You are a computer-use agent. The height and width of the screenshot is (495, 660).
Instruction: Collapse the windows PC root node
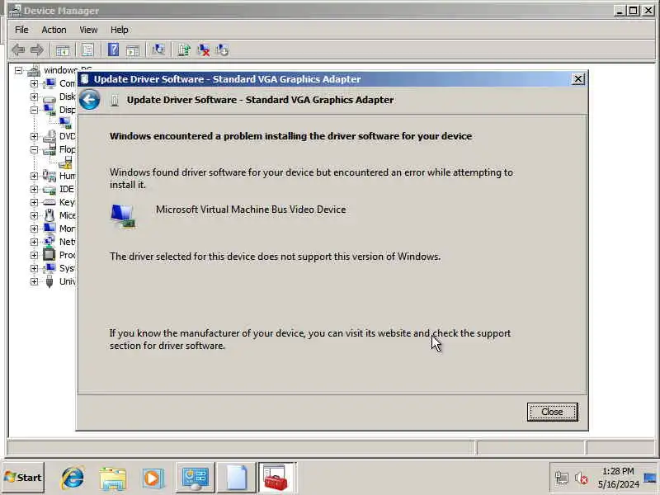coord(18,70)
